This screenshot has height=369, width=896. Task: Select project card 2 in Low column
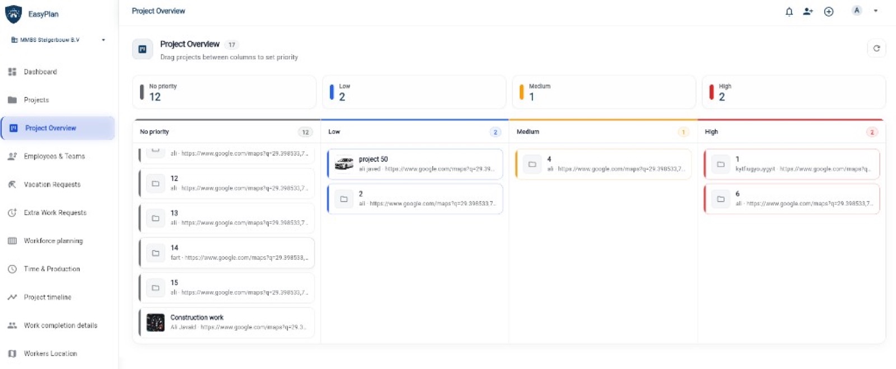pyautogui.click(x=415, y=198)
